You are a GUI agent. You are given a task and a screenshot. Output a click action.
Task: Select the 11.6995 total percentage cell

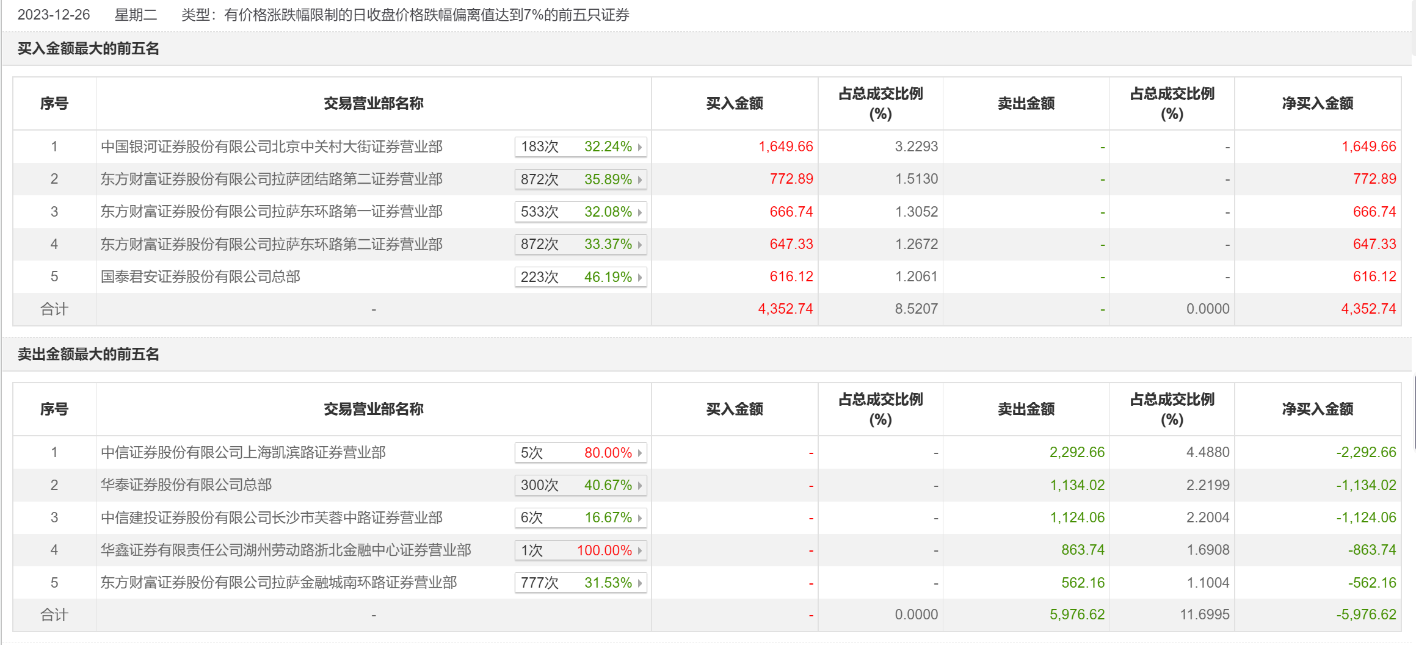pyautogui.click(x=1205, y=614)
